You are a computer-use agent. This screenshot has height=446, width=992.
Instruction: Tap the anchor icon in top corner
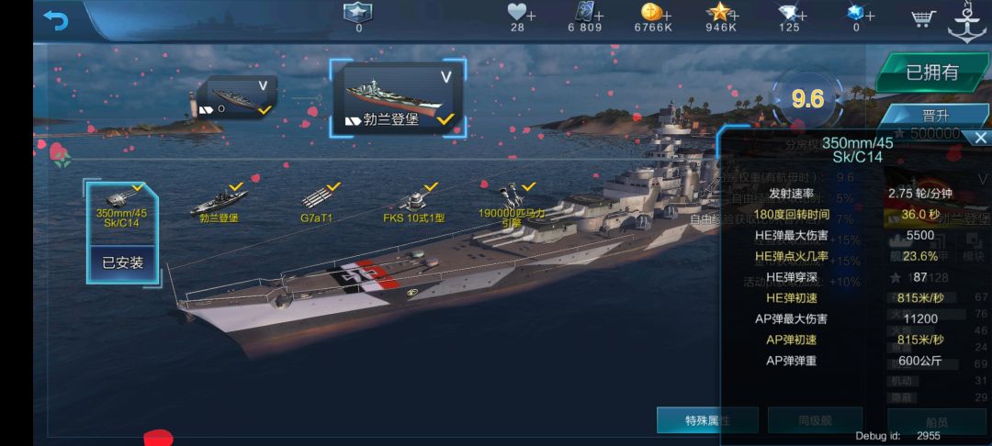point(968,22)
